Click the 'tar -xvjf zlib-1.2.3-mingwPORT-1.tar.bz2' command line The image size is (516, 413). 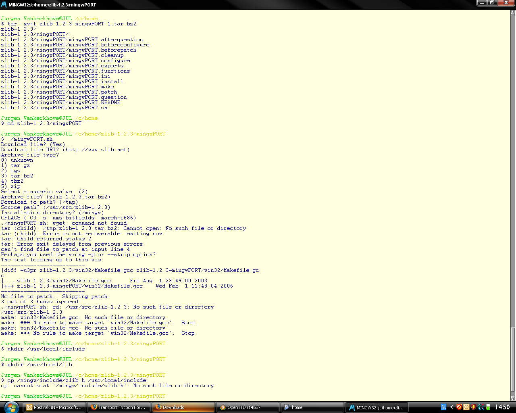69,24
